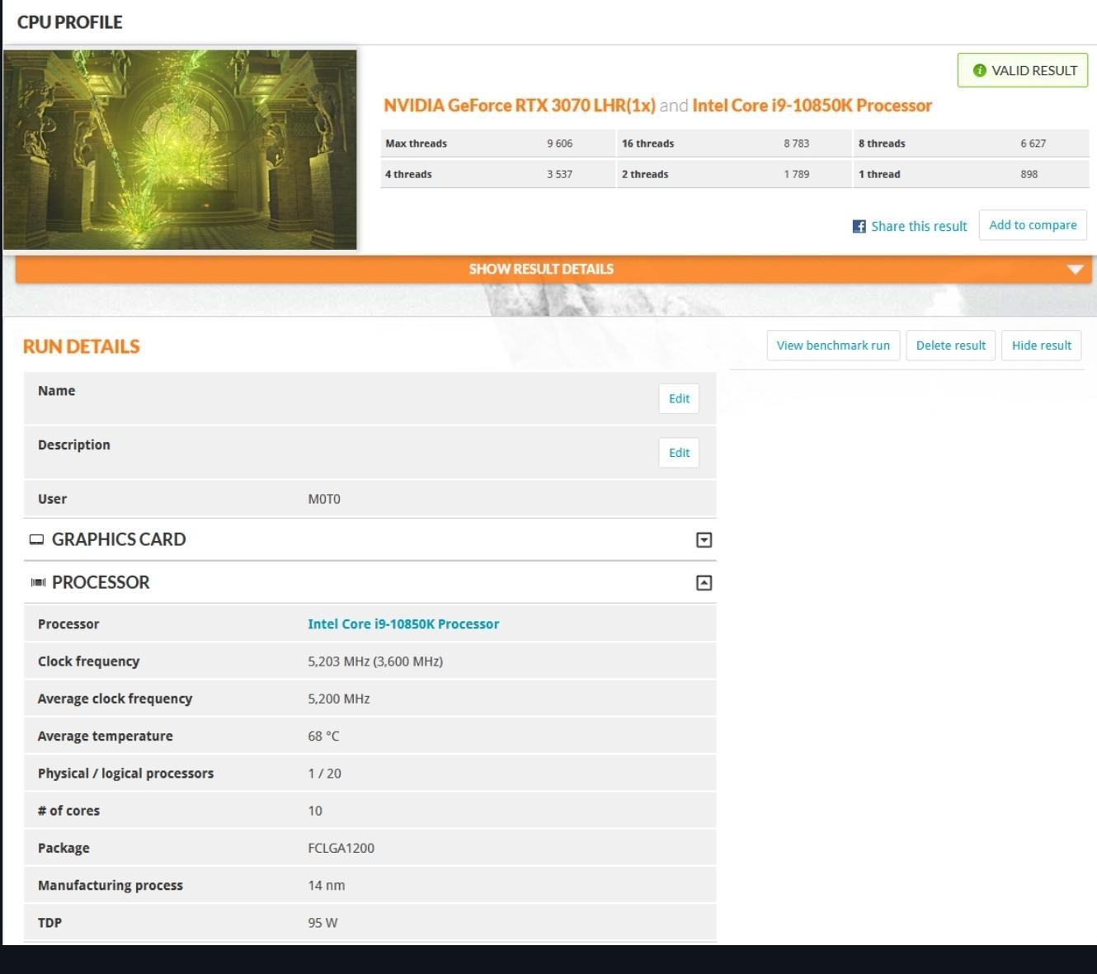Click the Delete result button

951,346
